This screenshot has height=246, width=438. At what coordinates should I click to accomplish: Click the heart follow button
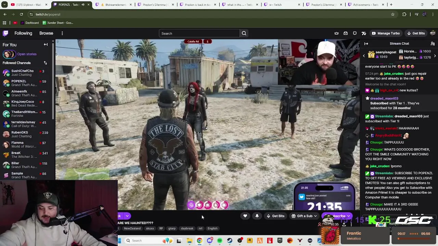click(x=245, y=216)
